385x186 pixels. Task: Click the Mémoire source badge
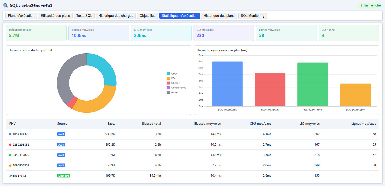(x=63, y=176)
